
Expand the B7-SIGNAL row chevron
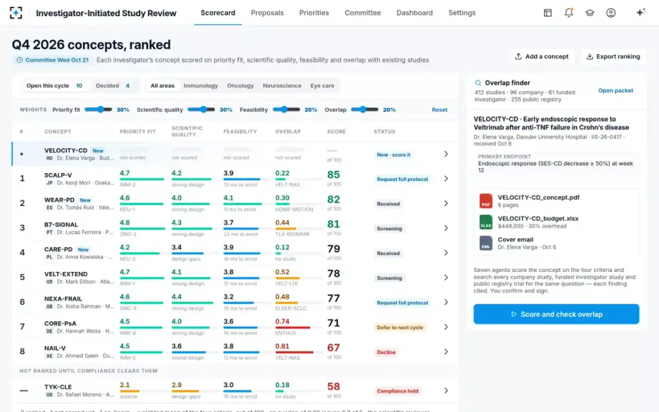446,228
